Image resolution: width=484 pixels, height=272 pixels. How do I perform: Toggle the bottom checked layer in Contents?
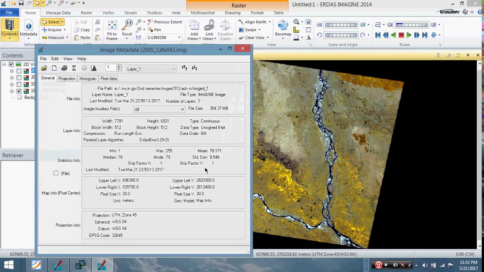19,91
